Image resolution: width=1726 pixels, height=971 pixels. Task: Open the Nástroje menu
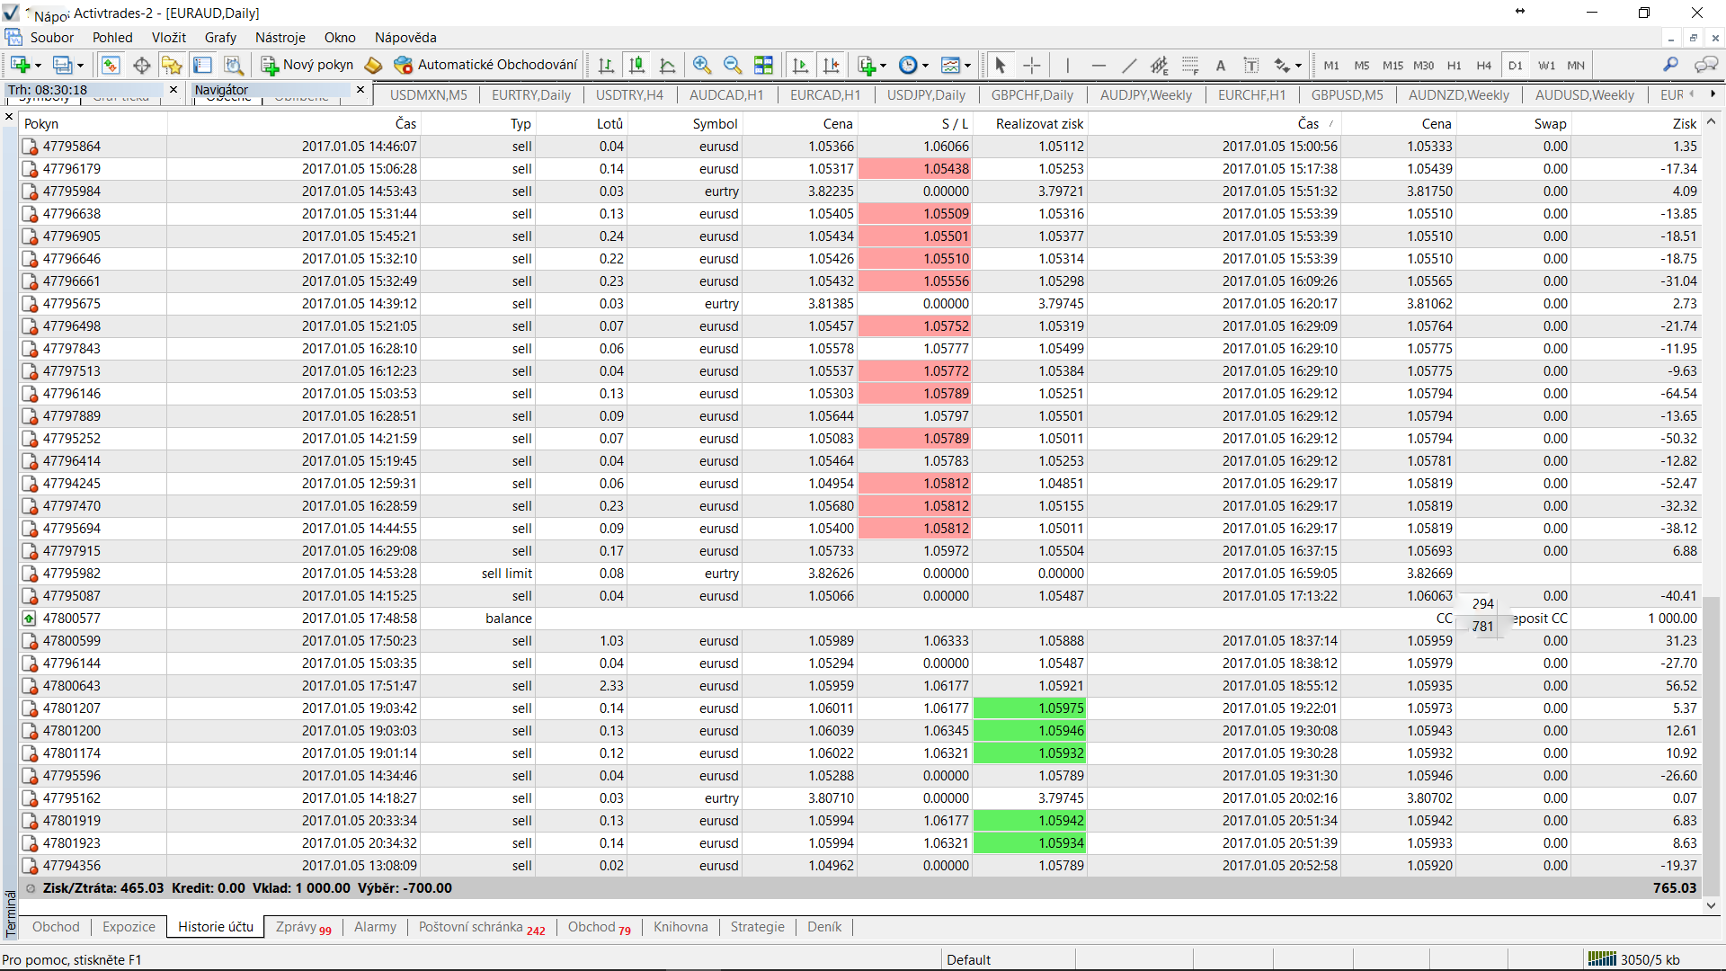[x=280, y=38]
